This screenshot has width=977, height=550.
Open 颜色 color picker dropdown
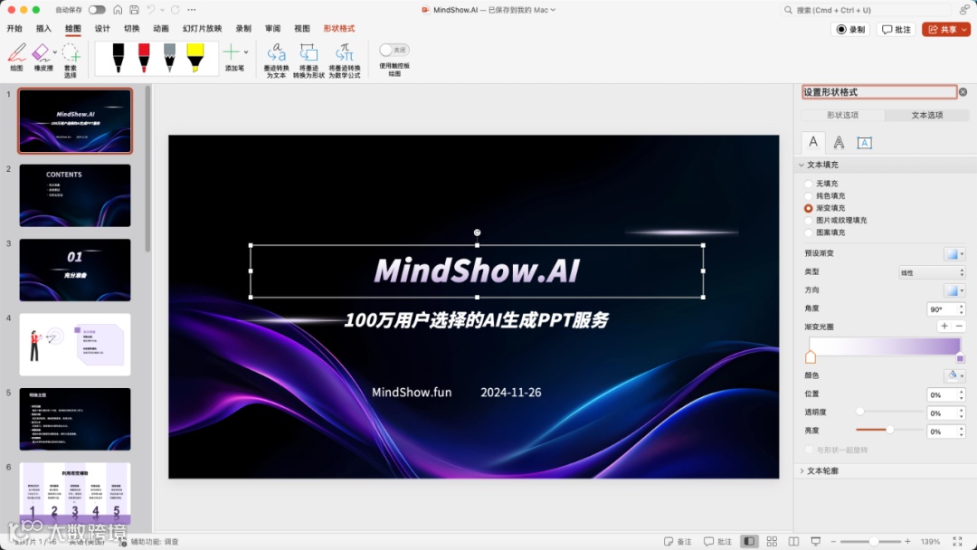coord(954,375)
